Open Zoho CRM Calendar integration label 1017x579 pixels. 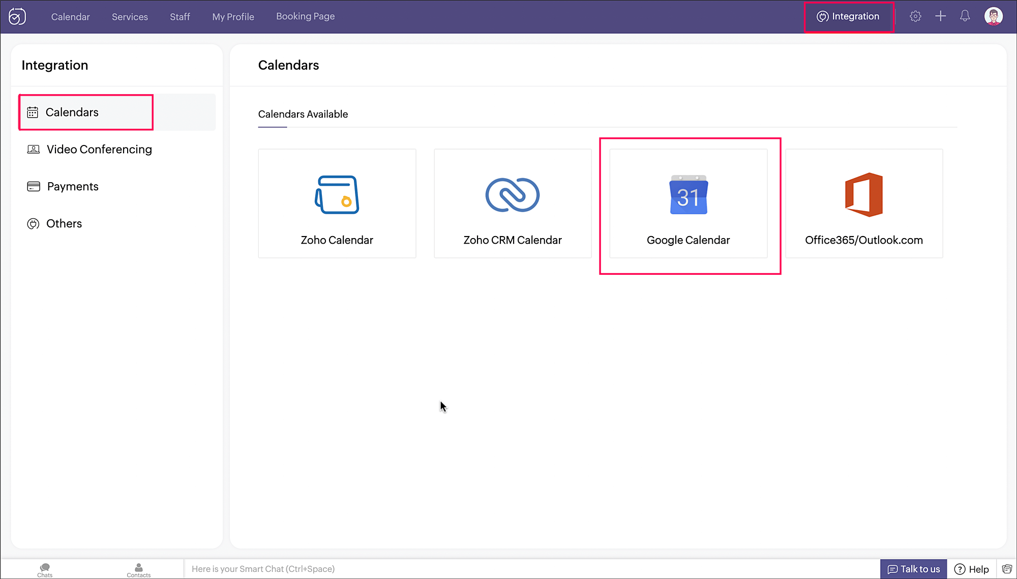tap(513, 240)
